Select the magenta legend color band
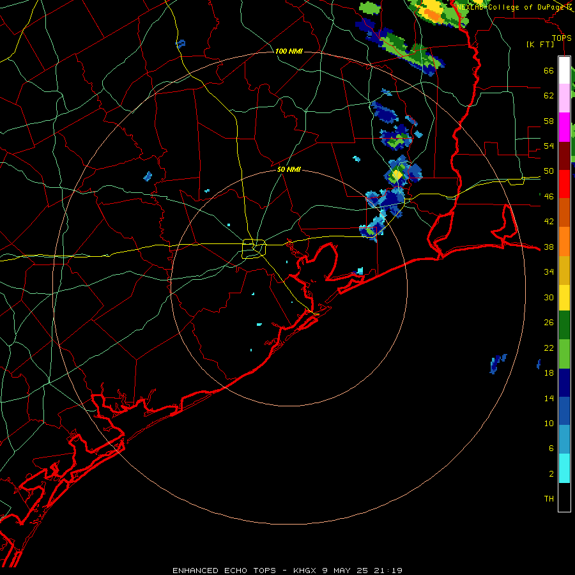Viewport: 575px width, 575px height. [564, 127]
